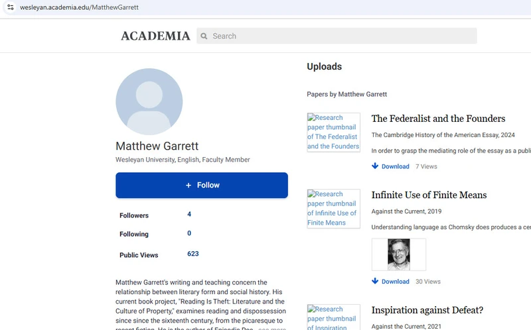Click the abstract starting 'Understanding language as Chomsky'
This screenshot has width=531, height=330.
pos(451,227)
